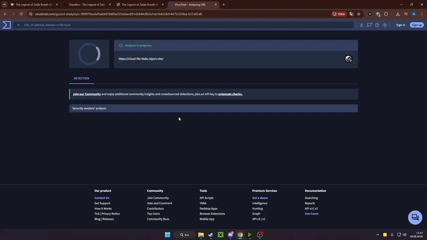The height and width of the screenshot is (240, 427).
Task: Select the DETECTION tab
Action: pyautogui.click(x=81, y=78)
